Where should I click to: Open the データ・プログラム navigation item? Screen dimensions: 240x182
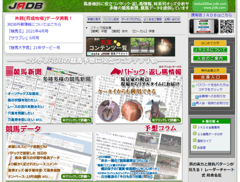pyautogui.click(x=131, y=19)
